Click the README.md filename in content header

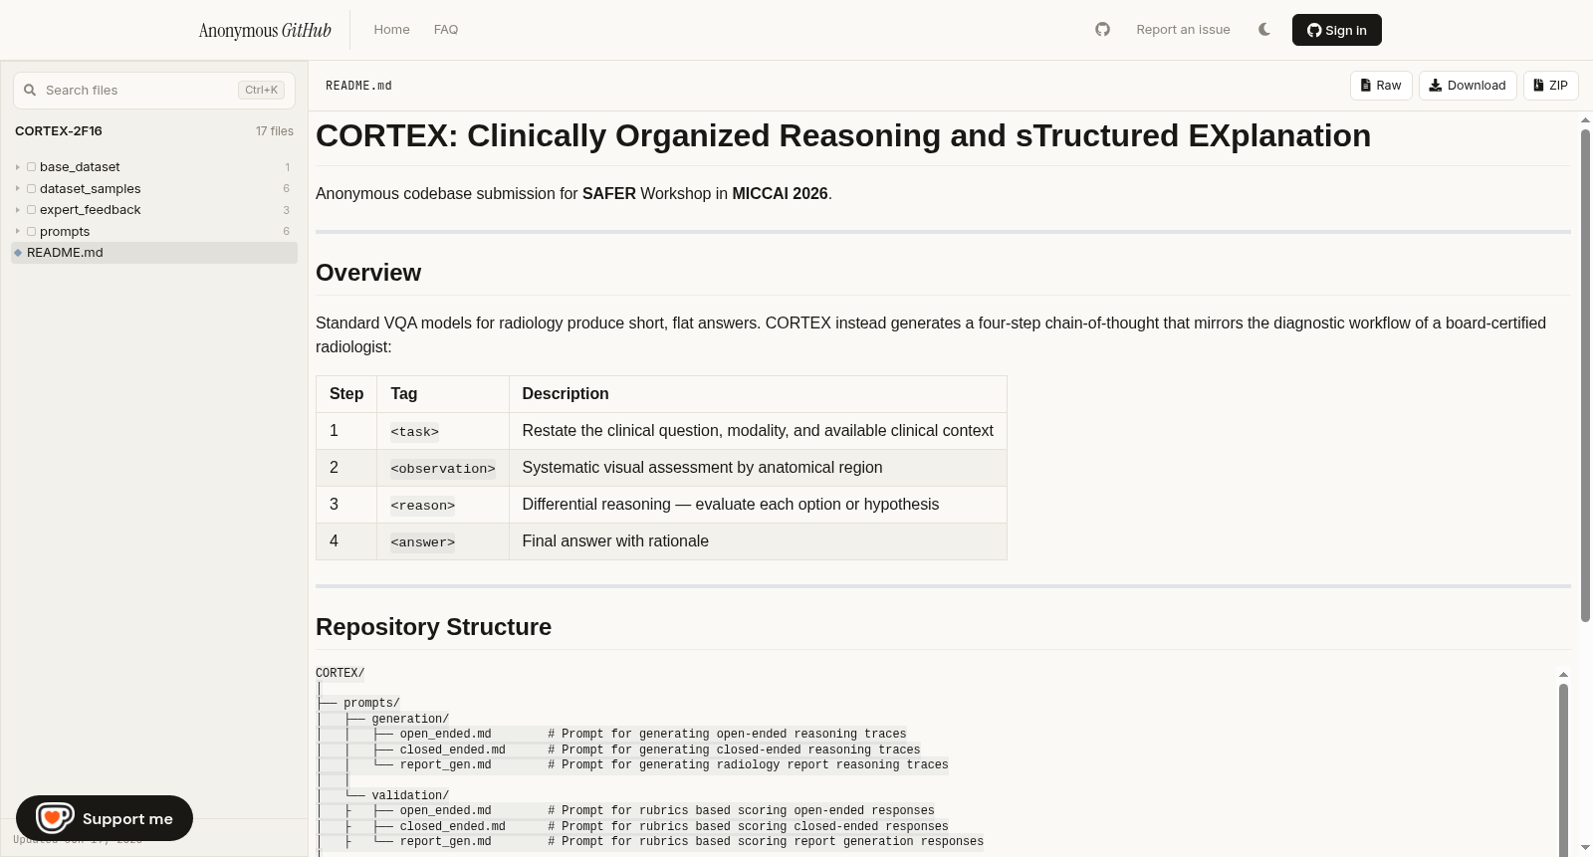pos(358,86)
